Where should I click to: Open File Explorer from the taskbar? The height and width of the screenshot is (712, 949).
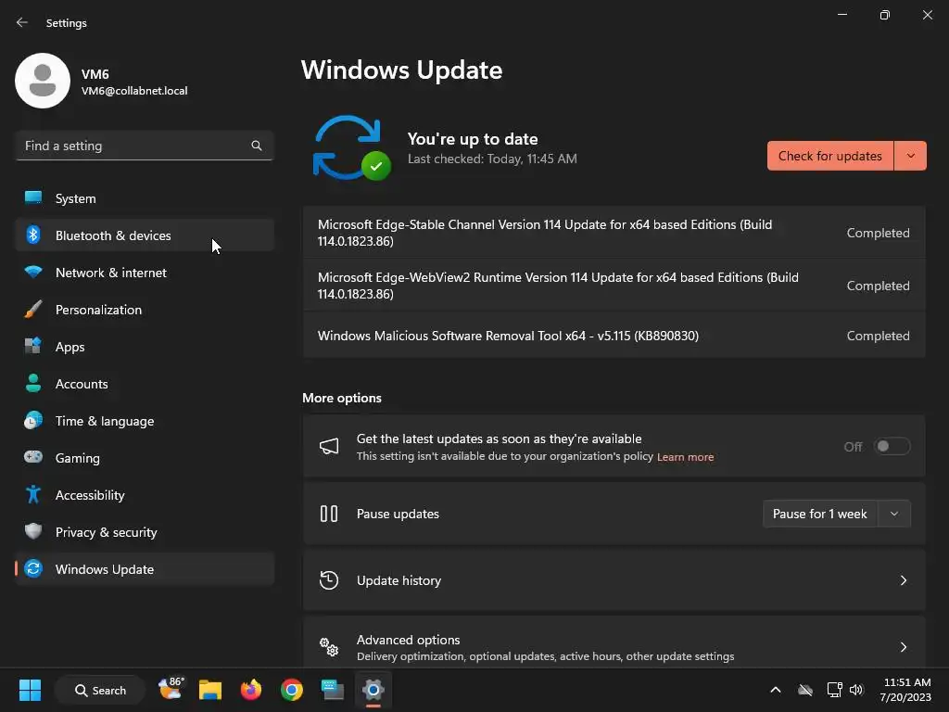click(210, 690)
